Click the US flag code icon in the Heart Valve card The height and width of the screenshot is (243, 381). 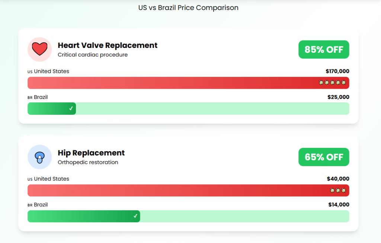pyautogui.click(x=30, y=72)
